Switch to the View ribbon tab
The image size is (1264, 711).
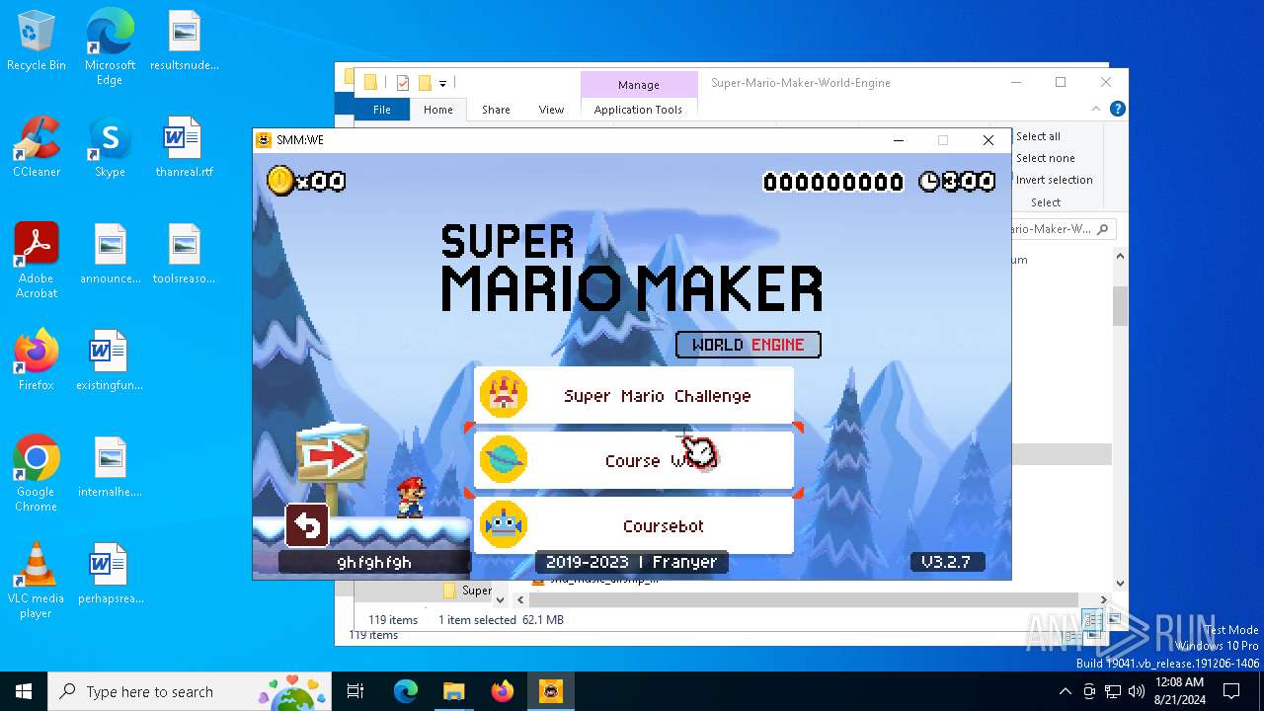[551, 110]
